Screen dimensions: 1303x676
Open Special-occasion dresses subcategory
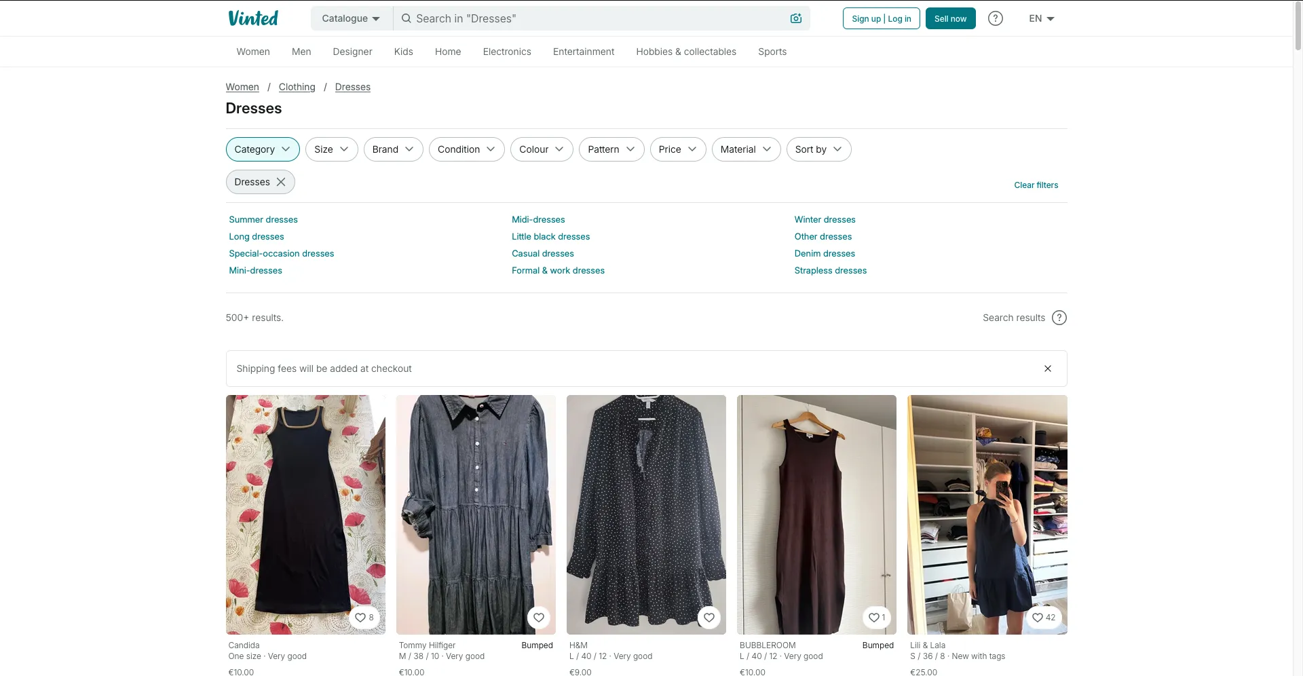(282, 254)
